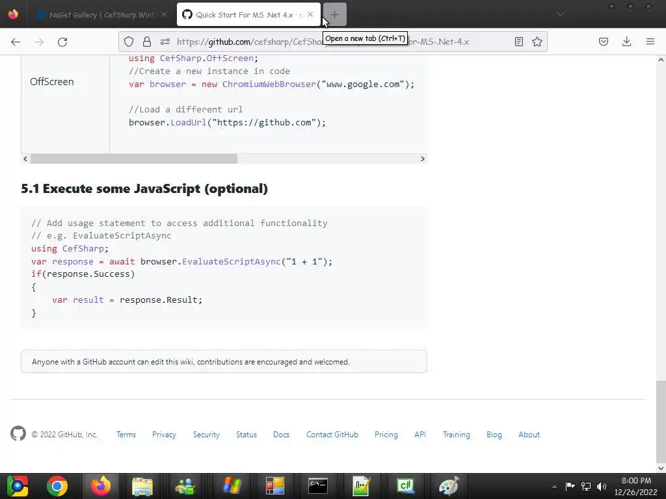Image resolution: width=666 pixels, height=499 pixels.
Task: Open Action Center flag tray icon
Action: pos(570,486)
